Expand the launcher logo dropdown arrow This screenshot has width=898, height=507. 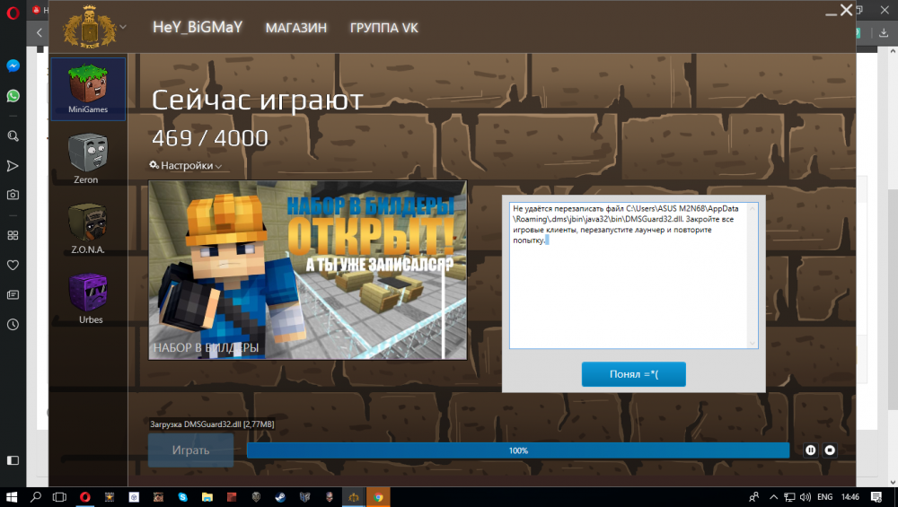pyautogui.click(x=123, y=27)
